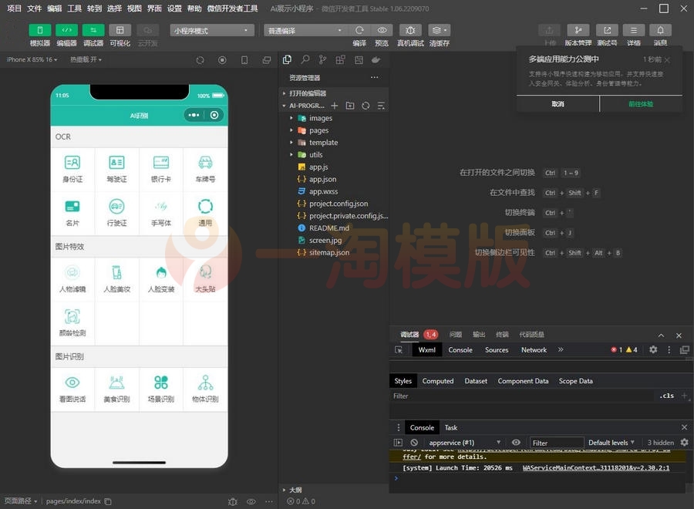
Task: Open the explorer files icon in sidebar
Action: [x=288, y=59]
